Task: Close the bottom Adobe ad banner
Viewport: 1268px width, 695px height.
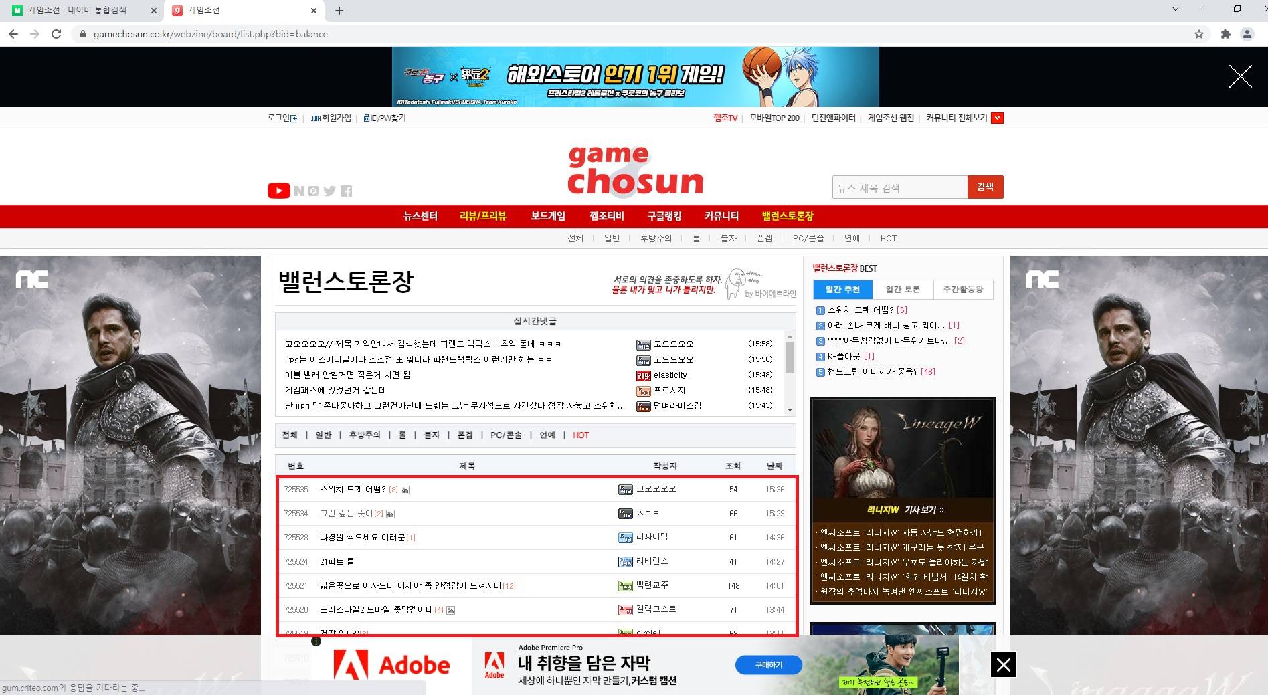Action: click(1003, 664)
